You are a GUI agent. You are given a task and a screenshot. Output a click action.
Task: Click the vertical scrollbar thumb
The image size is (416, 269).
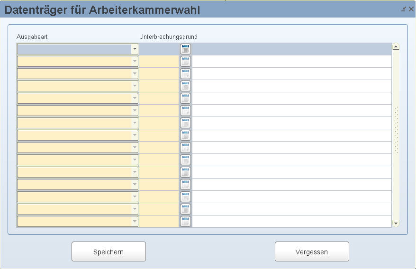(396, 130)
